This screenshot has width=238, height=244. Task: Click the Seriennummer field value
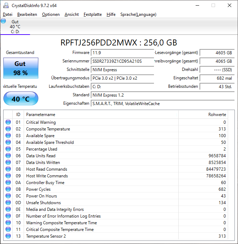coord(122,61)
